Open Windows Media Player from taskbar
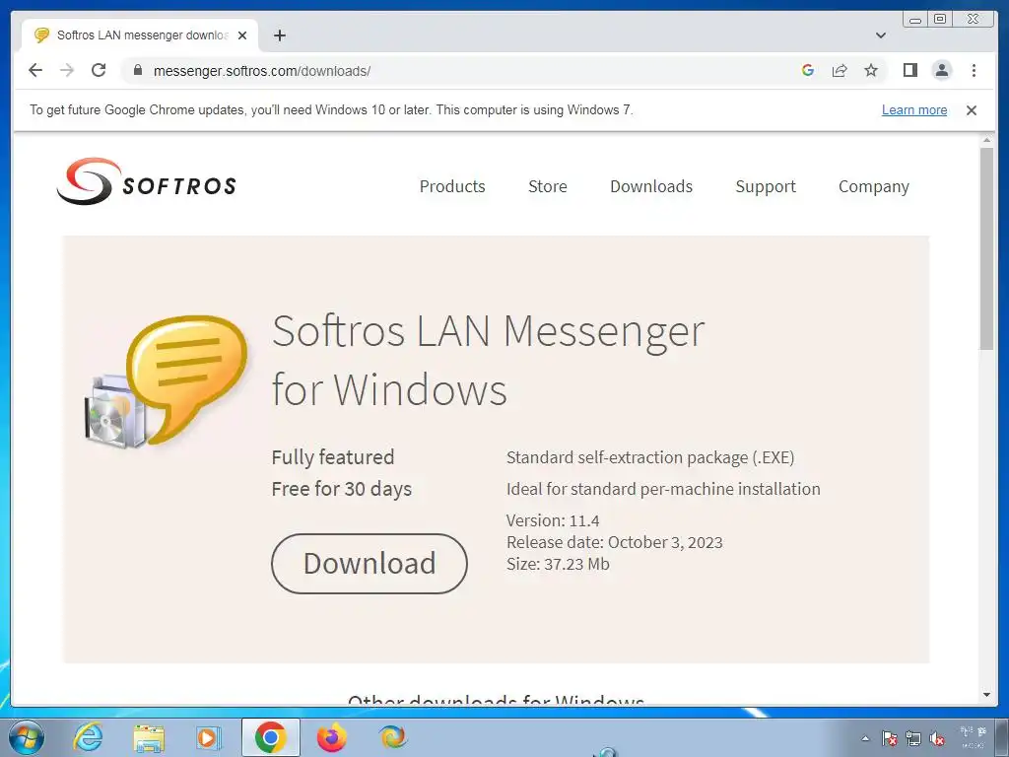Image resolution: width=1009 pixels, height=757 pixels. click(x=208, y=737)
